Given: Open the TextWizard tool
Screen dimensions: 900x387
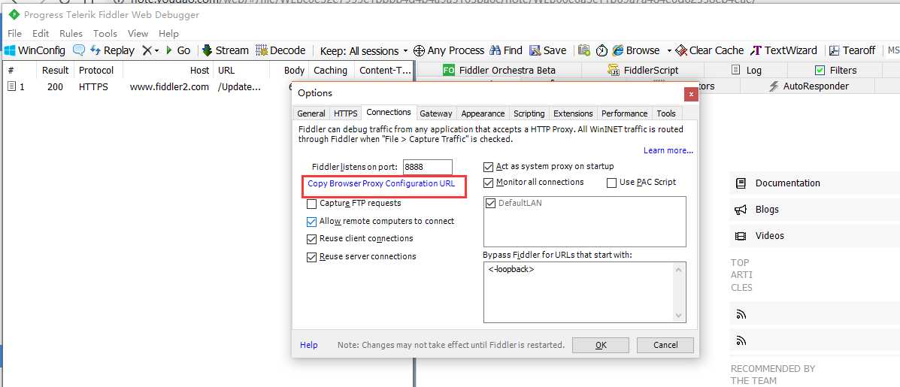Looking at the screenshot, I should [x=783, y=50].
